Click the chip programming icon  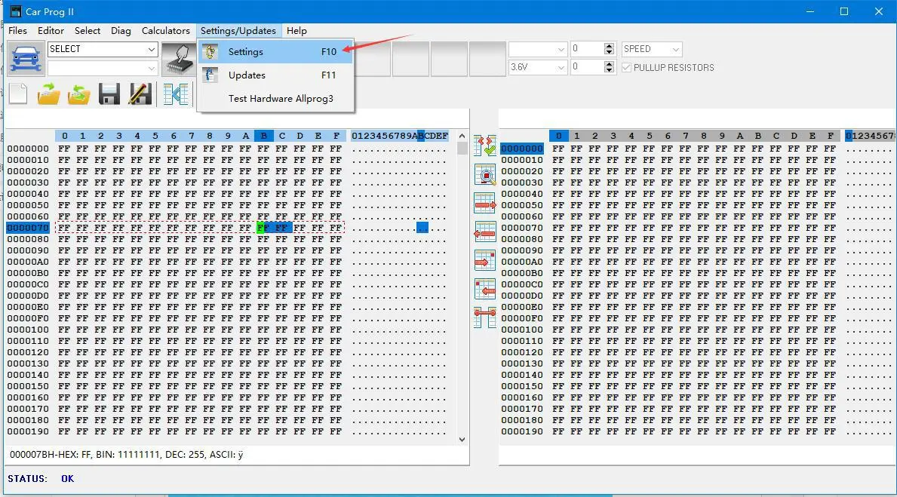click(x=178, y=57)
